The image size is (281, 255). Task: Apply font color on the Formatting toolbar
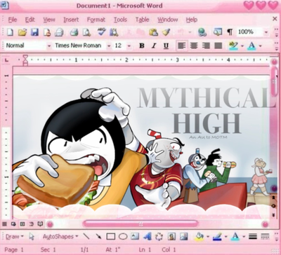[251, 46]
